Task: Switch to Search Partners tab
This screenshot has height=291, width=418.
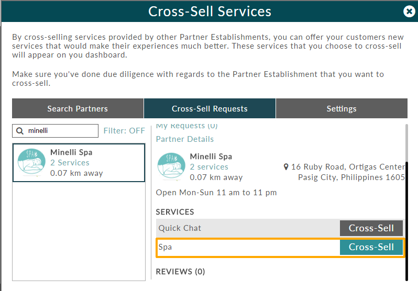Action: point(78,108)
